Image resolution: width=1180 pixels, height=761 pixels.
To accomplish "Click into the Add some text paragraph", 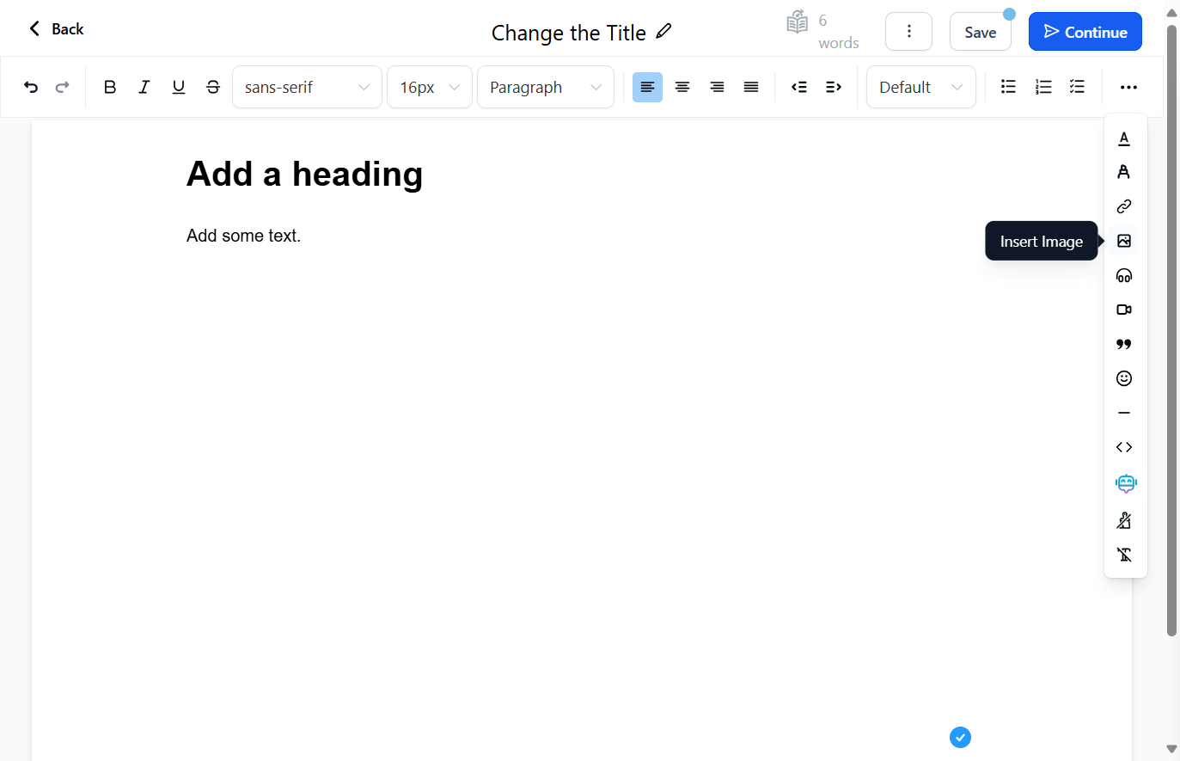I will (243, 236).
